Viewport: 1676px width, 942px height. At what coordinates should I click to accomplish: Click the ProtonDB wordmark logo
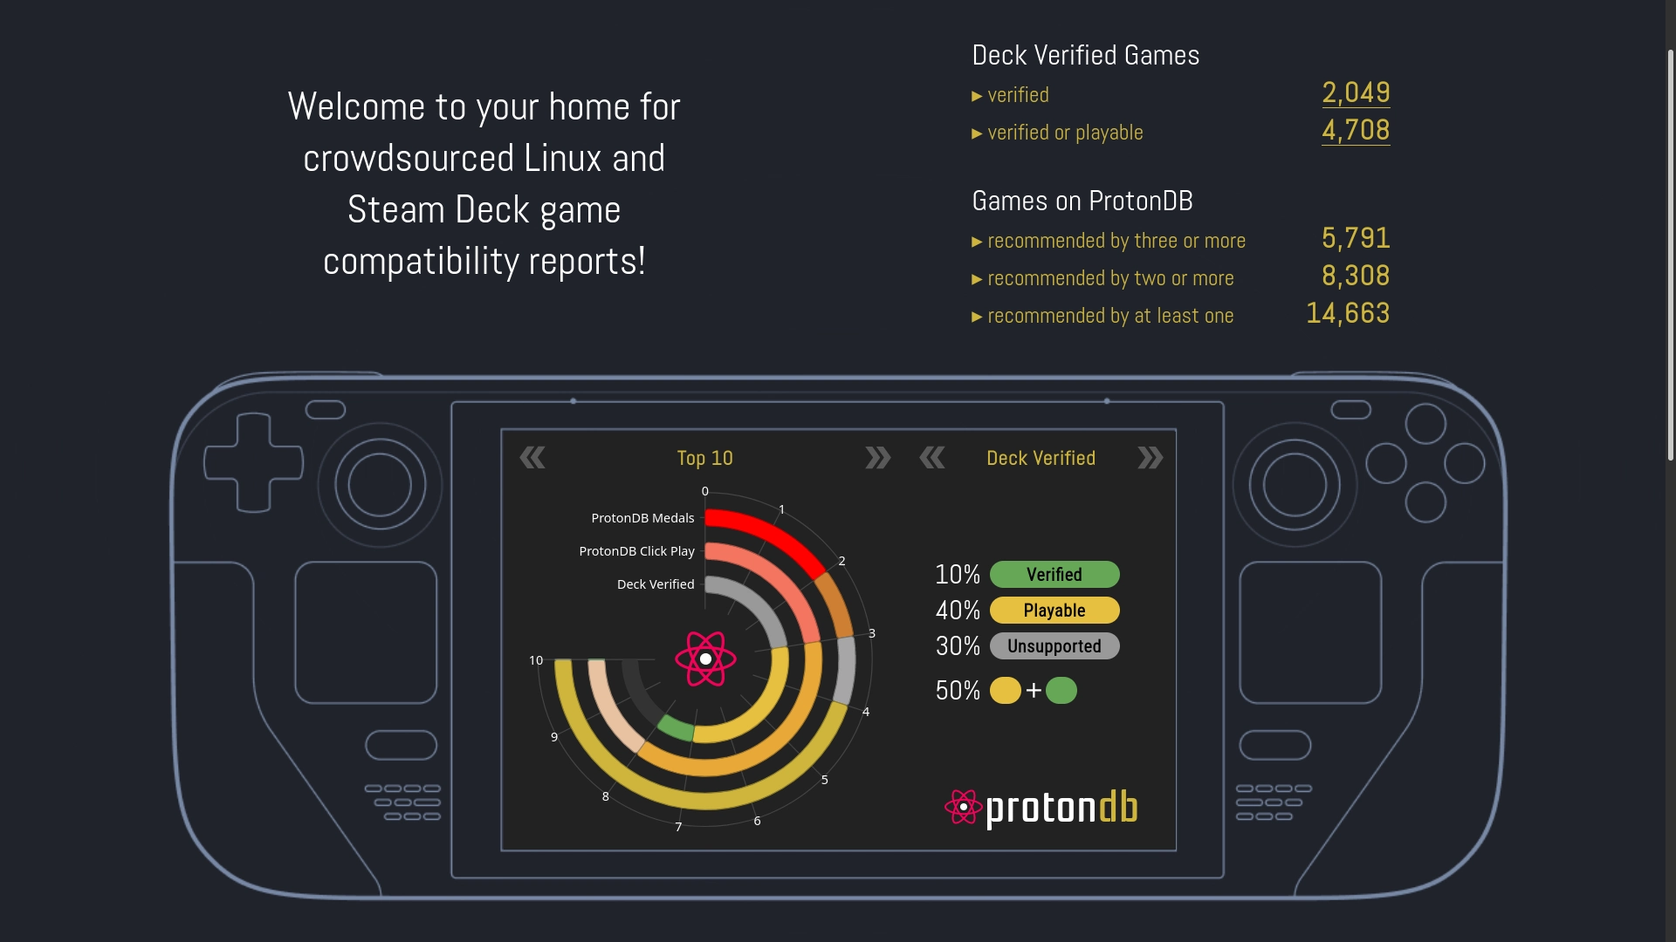tap(1041, 805)
